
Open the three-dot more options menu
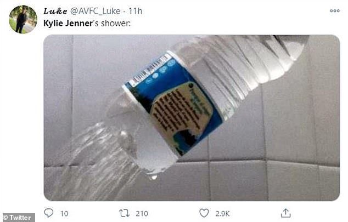pyautogui.click(x=334, y=10)
